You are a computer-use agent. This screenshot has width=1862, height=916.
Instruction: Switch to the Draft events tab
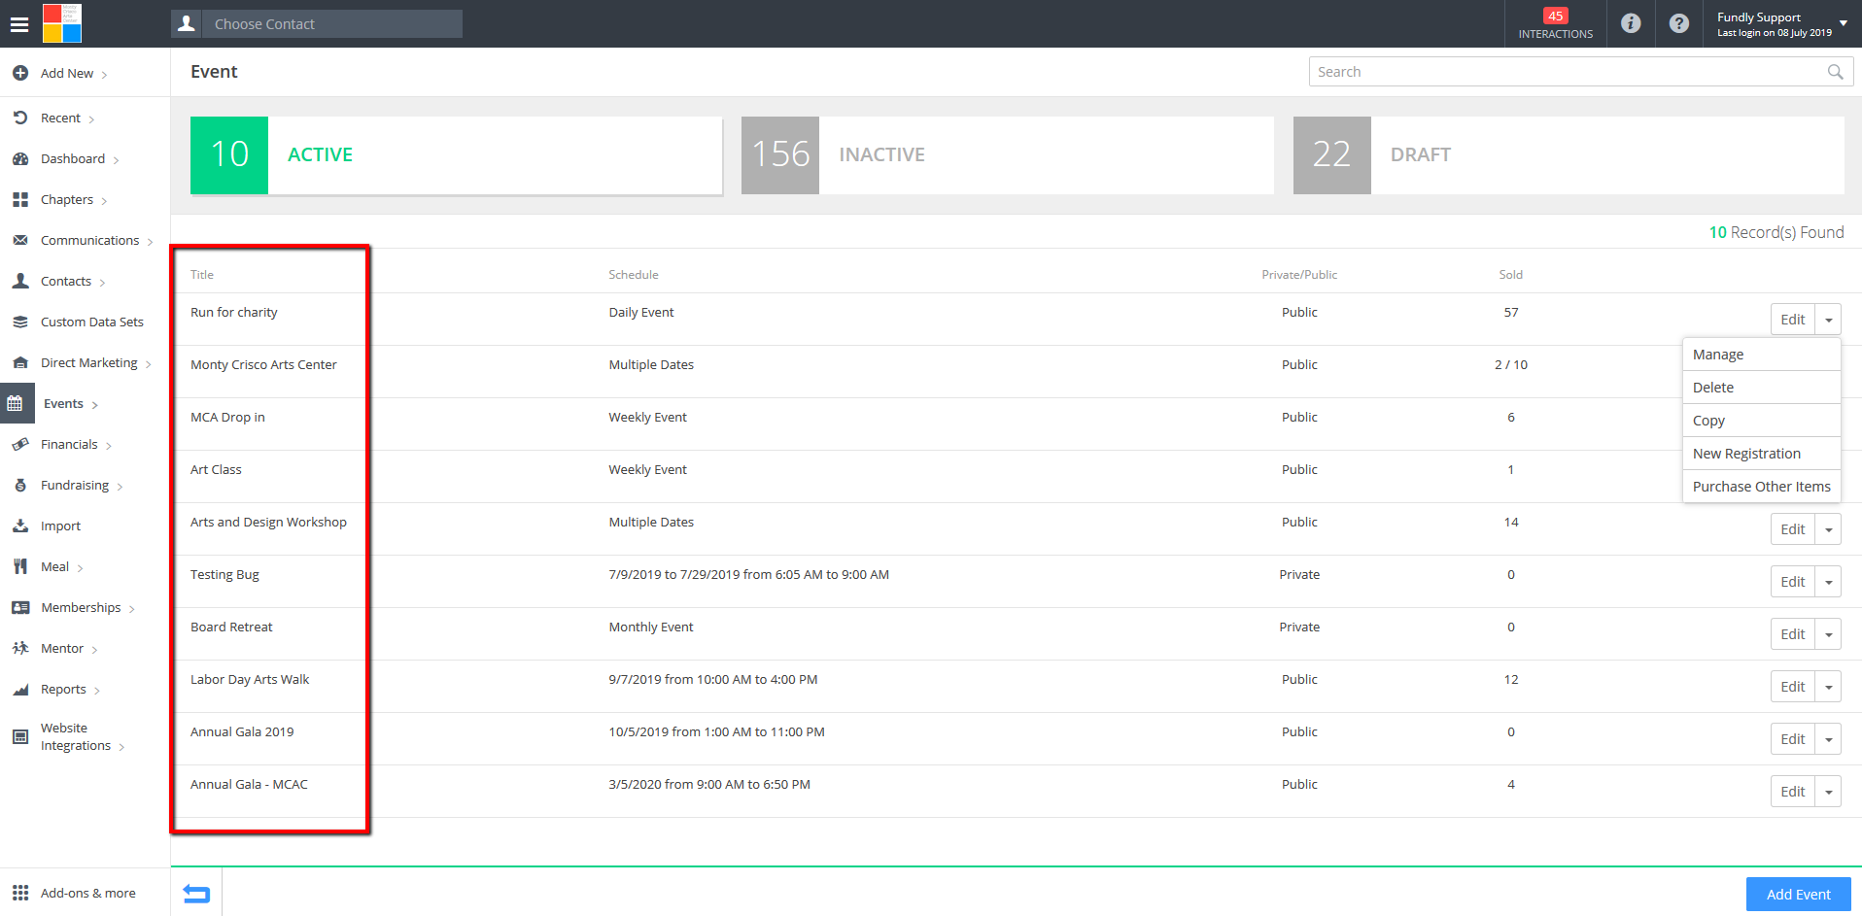1569,155
